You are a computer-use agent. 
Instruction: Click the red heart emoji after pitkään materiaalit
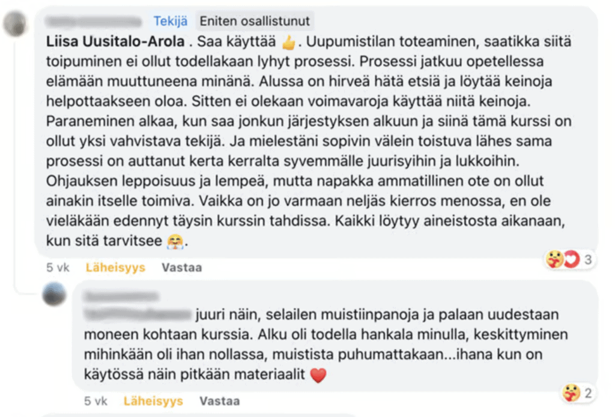(x=318, y=375)
